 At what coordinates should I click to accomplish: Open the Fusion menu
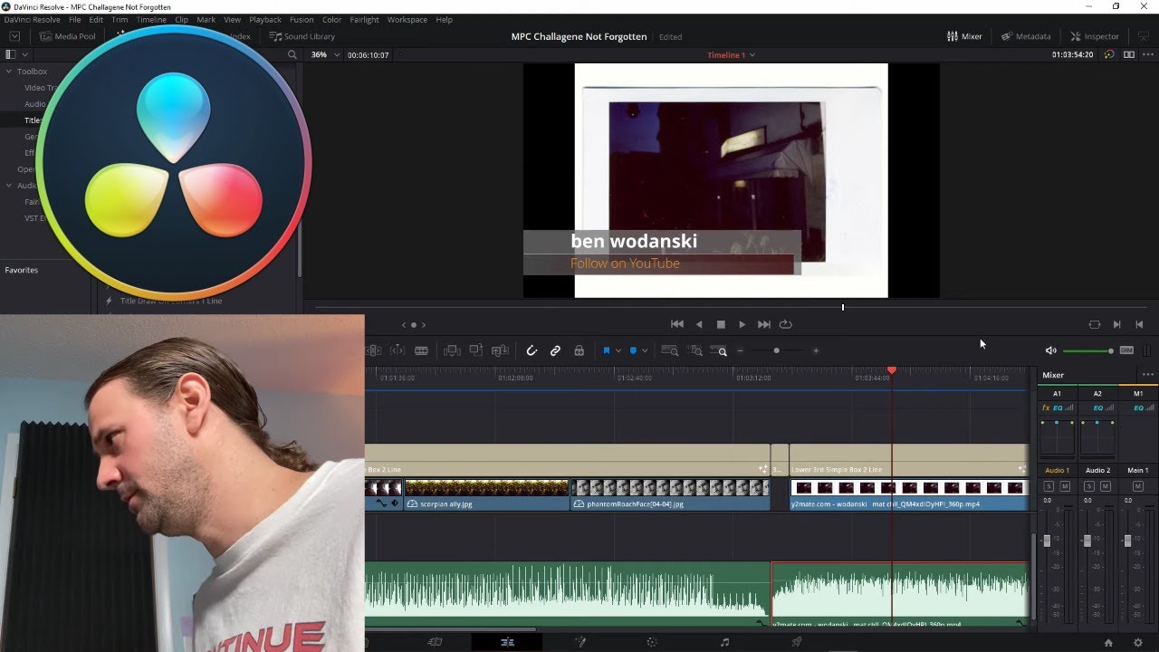[302, 19]
